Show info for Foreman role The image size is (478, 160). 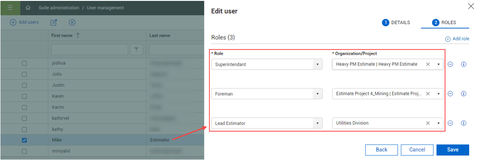(x=464, y=94)
